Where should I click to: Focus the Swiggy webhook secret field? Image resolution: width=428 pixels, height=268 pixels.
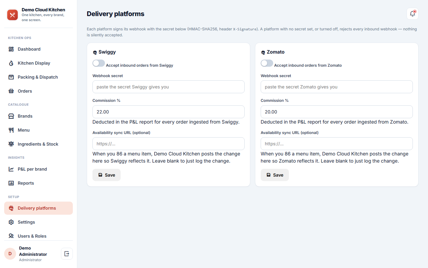[x=169, y=87]
